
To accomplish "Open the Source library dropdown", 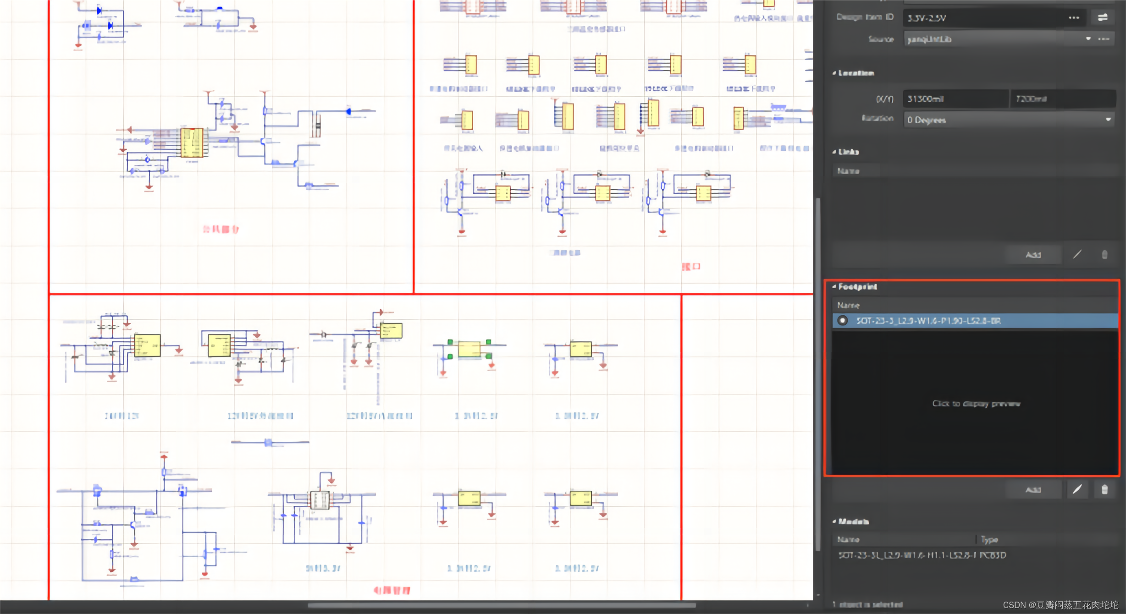I will pos(1088,39).
